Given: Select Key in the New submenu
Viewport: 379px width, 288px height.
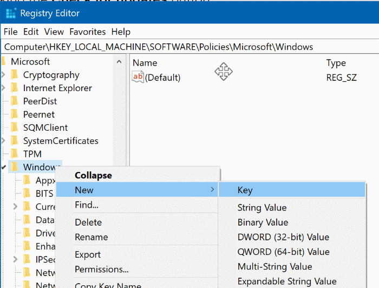Looking at the screenshot, I should point(292,190).
